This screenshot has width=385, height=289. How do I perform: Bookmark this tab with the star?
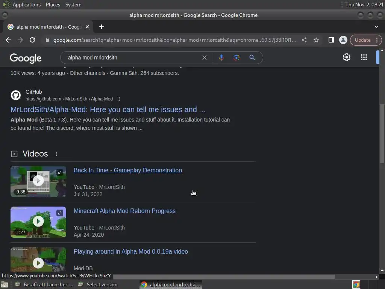(x=316, y=40)
